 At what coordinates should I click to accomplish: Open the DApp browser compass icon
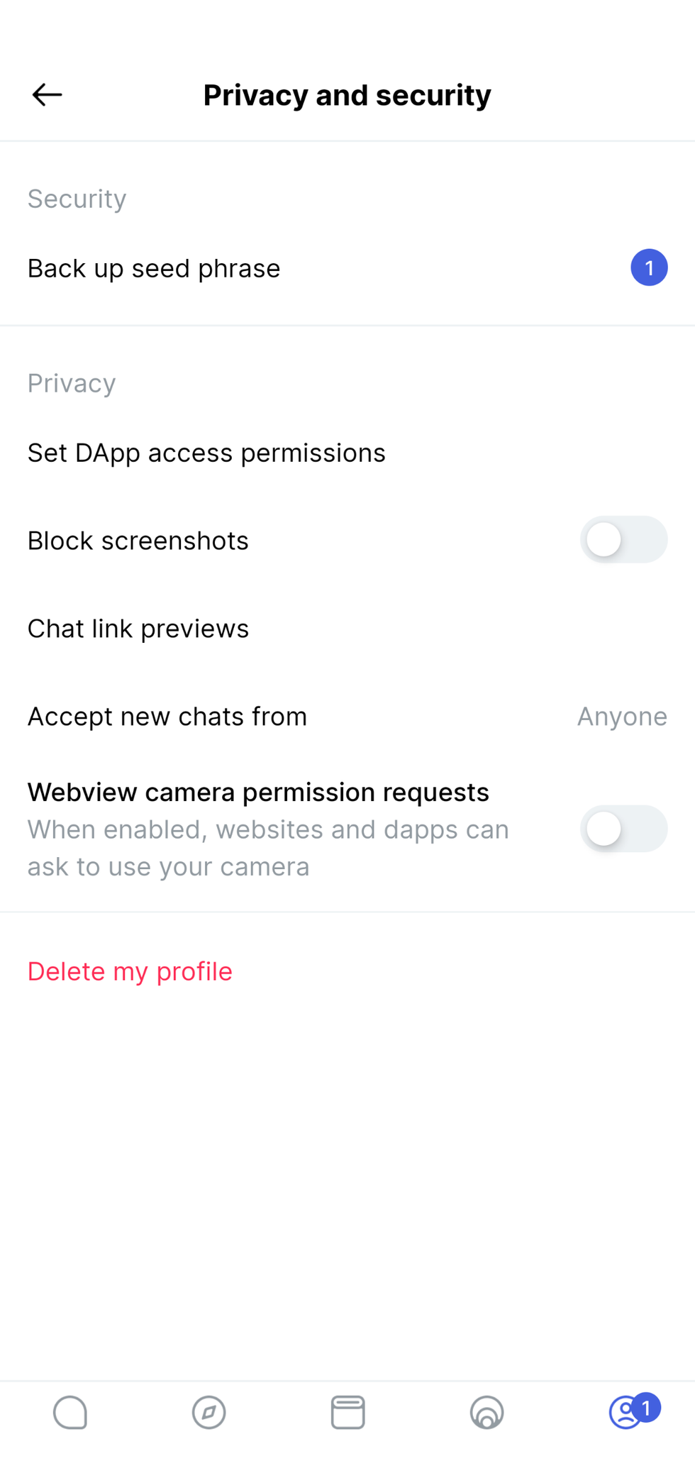[x=208, y=1412]
